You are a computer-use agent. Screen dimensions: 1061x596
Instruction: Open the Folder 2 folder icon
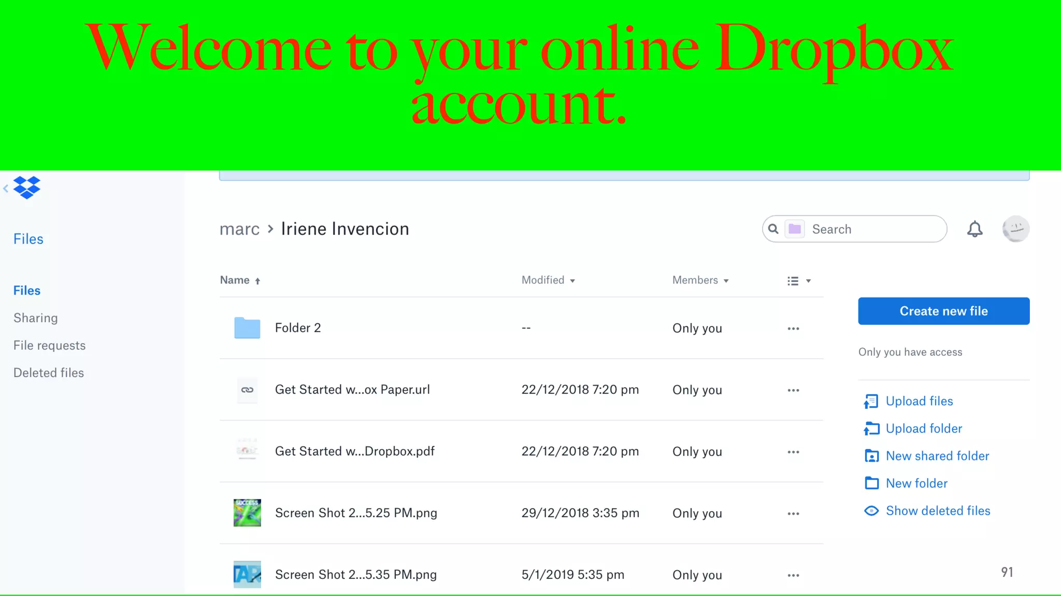pos(247,327)
